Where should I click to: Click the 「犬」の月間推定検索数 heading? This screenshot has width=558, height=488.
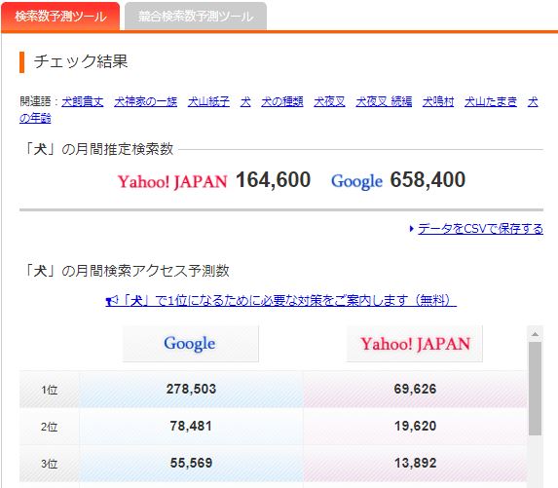tap(97, 149)
